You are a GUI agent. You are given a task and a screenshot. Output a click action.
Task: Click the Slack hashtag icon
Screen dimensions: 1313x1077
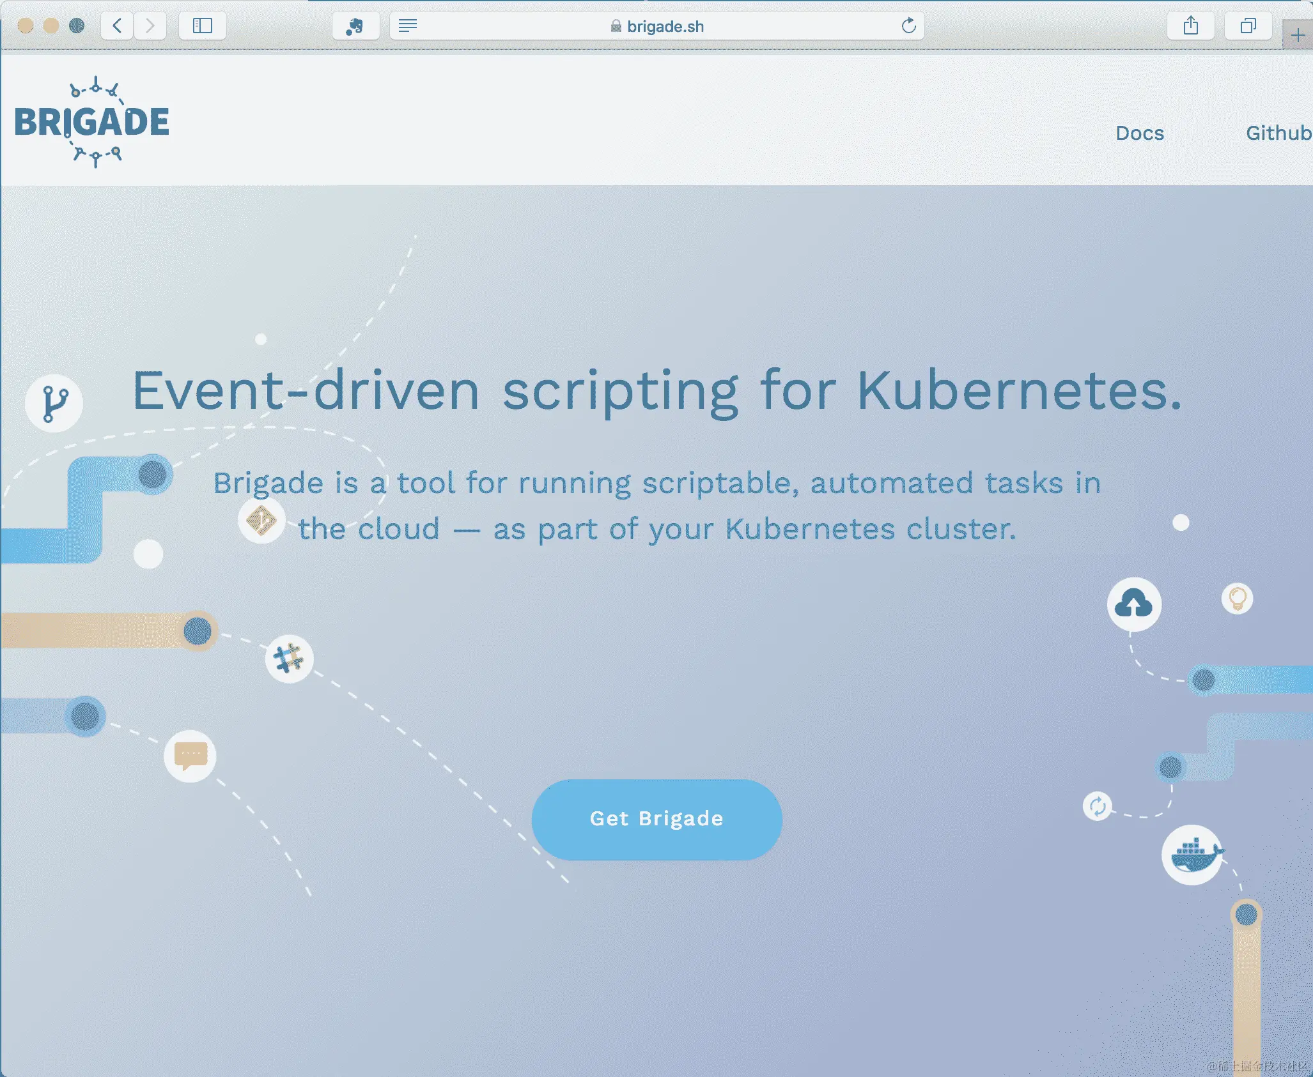[289, 659]
